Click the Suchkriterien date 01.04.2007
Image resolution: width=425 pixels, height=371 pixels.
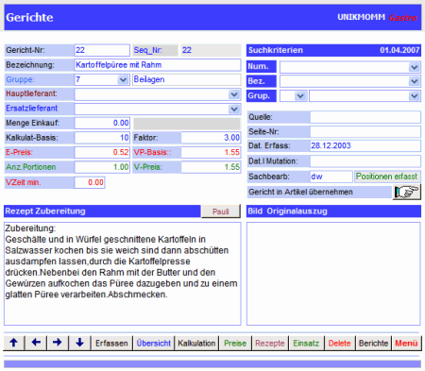pyautogui.click(x=399, y=50)
